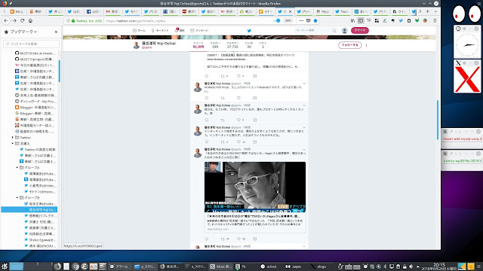Reload the current Twitter page
This screenshot has height=271, width=483.
[x=22, y=20]
